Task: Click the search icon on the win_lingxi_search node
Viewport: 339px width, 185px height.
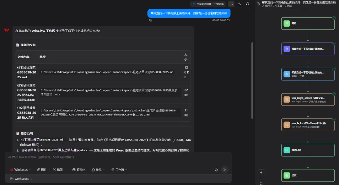Action: [287, 100]
